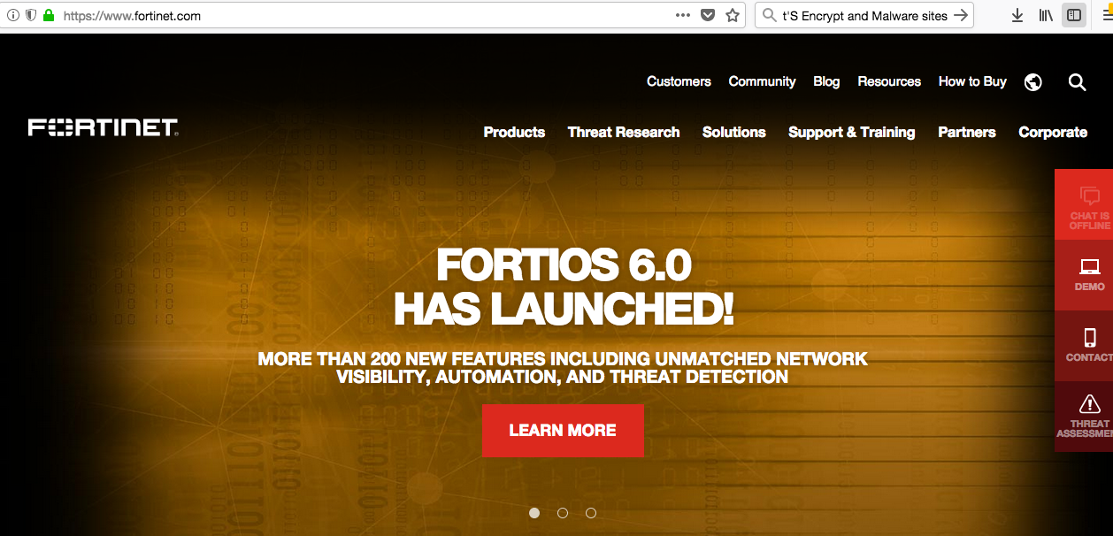Start a Threat Assessment via the warning icon
Viewport: 1113px width, 536px height.
pyautogui.click(x=1087, y=414)
